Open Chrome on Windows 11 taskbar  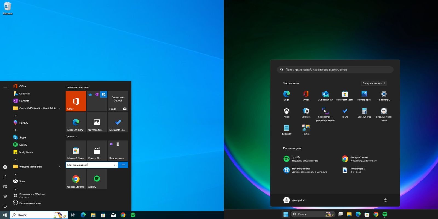tap(376, 214)
